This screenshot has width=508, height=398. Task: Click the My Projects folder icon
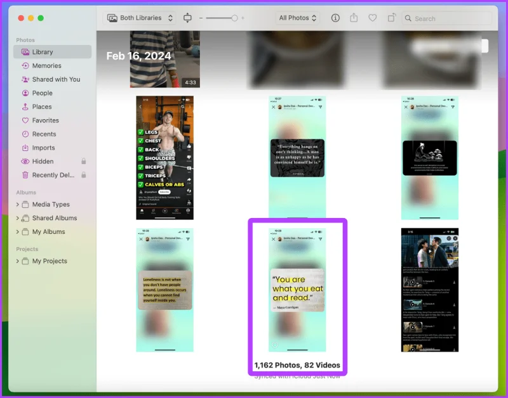point(25,261)
